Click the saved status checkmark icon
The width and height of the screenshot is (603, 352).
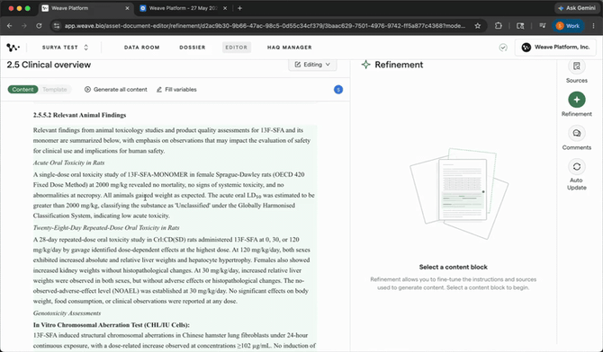(x=503, y=48)
